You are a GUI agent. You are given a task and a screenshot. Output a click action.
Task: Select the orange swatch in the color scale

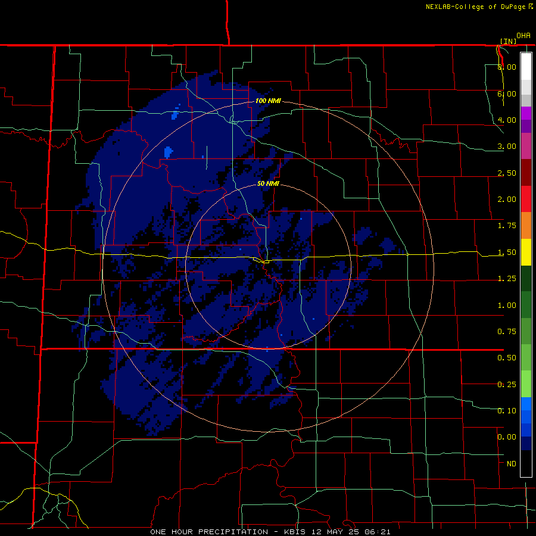pos(526,226)
